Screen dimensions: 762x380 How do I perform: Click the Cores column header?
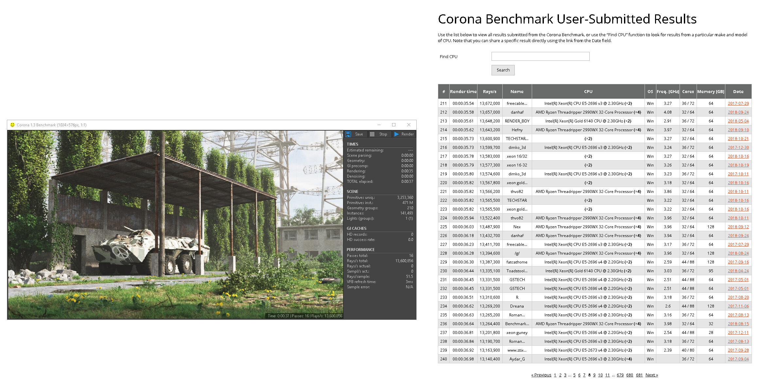[x=688, y=91]
